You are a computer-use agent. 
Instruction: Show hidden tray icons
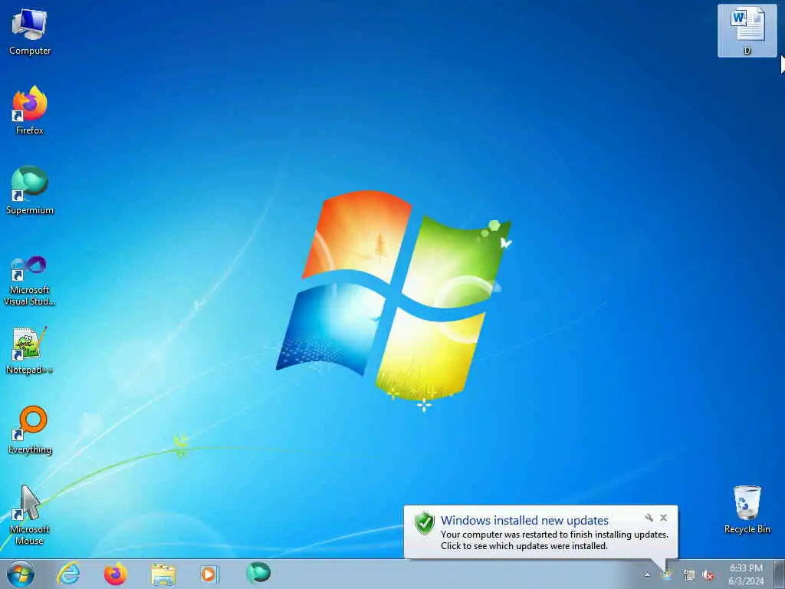point(647,574)
